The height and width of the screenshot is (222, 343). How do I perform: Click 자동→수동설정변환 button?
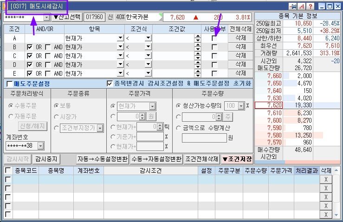(x=103, y=159)
